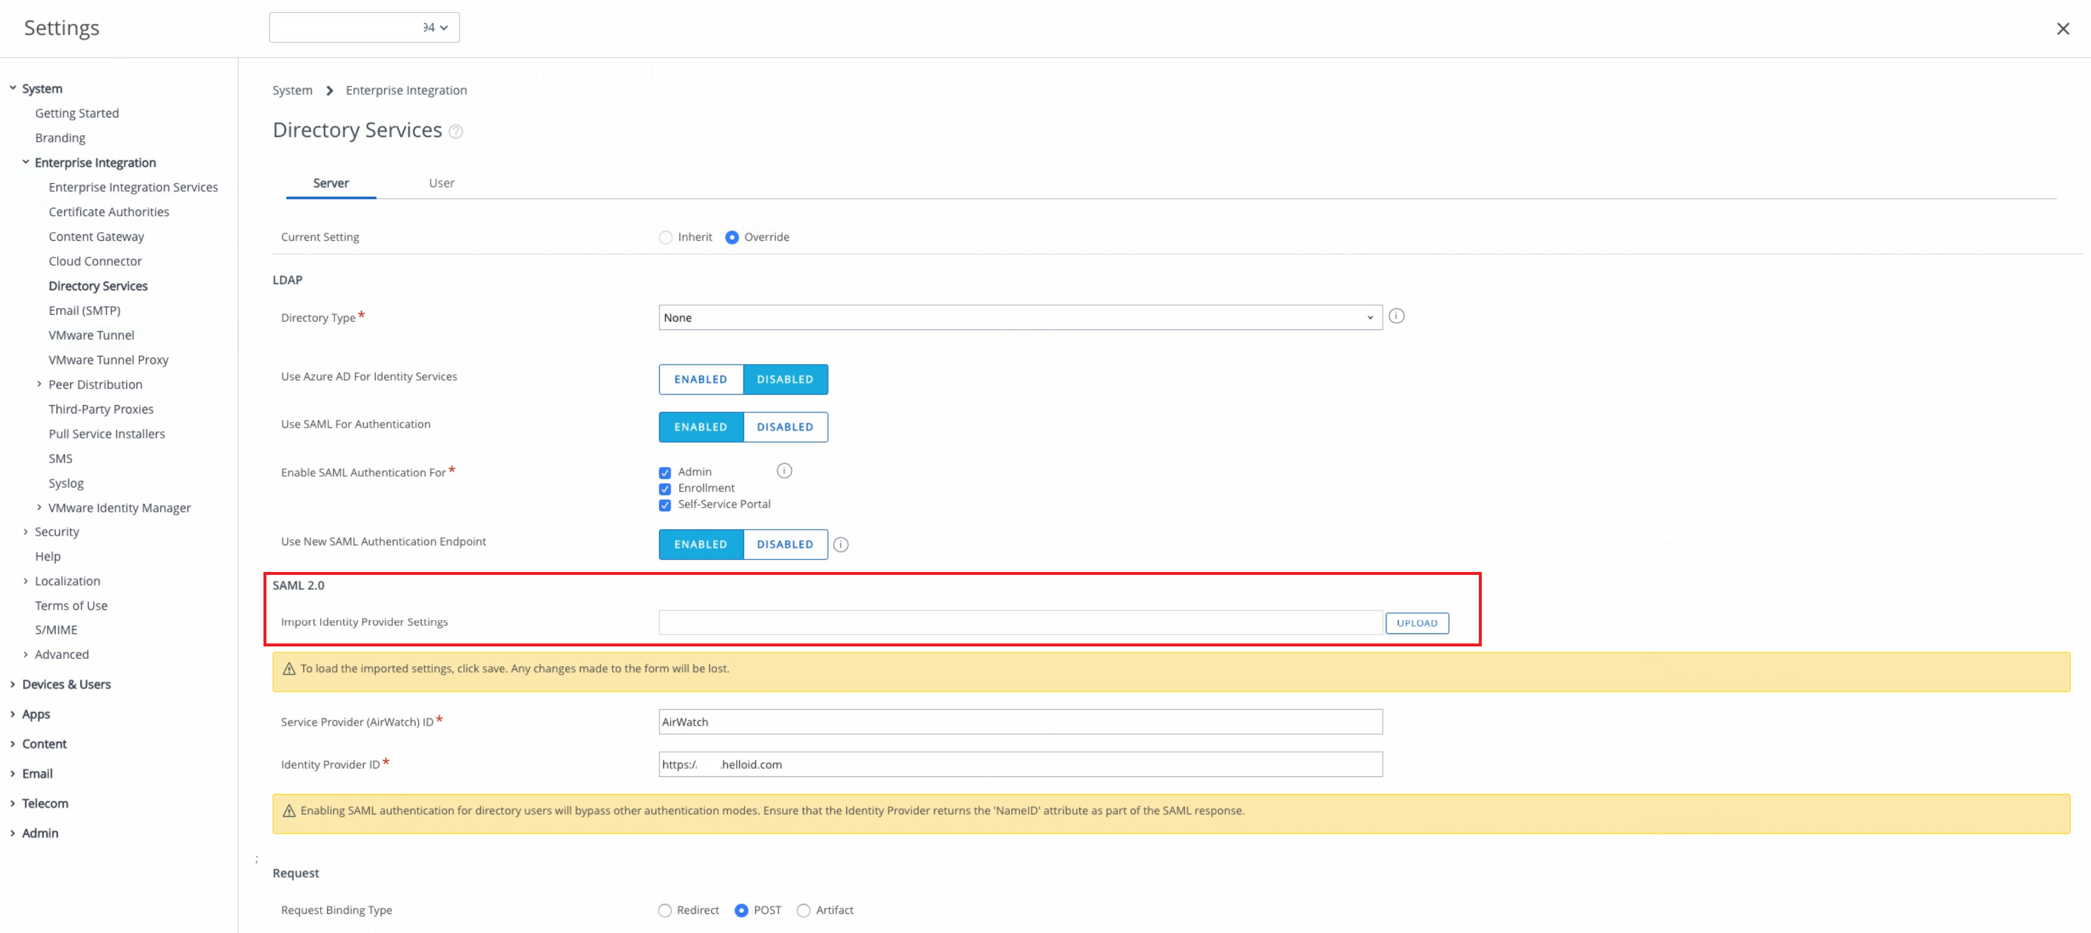This screenshot has height=933, width=2091.
Task: Collapse the System tree section
Action: (13, 88)
